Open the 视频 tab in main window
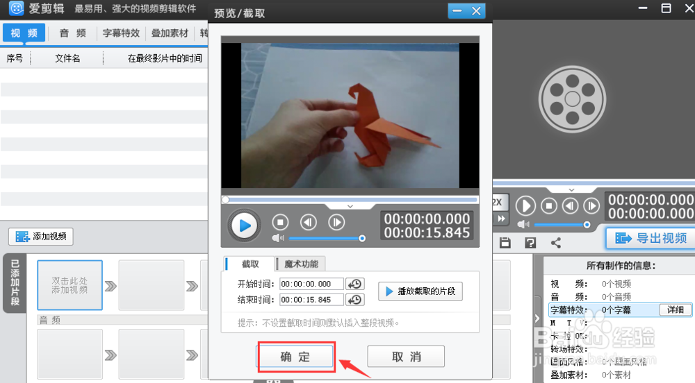 tap(24, 33)
